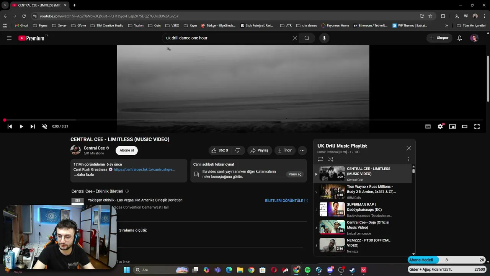Open player settings gear
Screen dimensions: 490x276
point(440,127)
